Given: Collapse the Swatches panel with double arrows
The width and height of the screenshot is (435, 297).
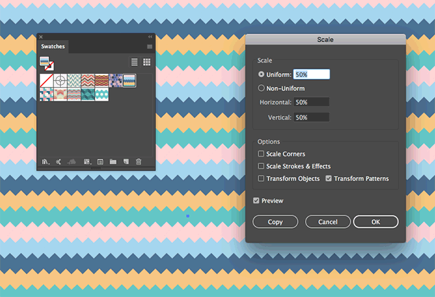Looking at the screenshot, I should point(150,37).
